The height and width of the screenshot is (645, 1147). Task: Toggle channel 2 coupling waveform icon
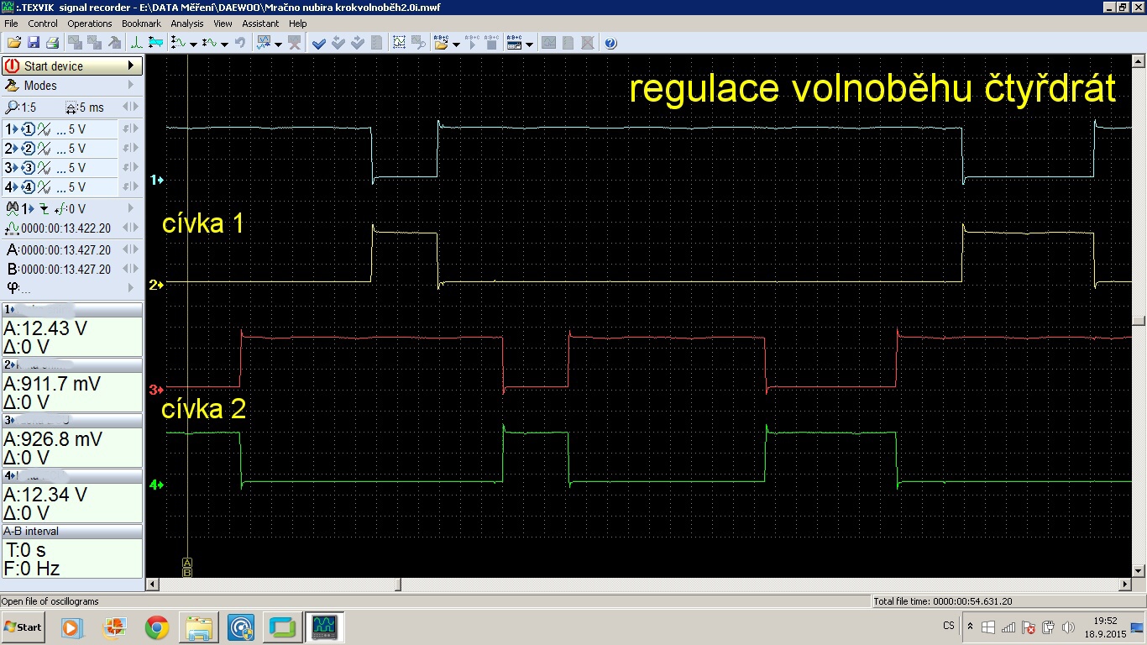[45, 149]
